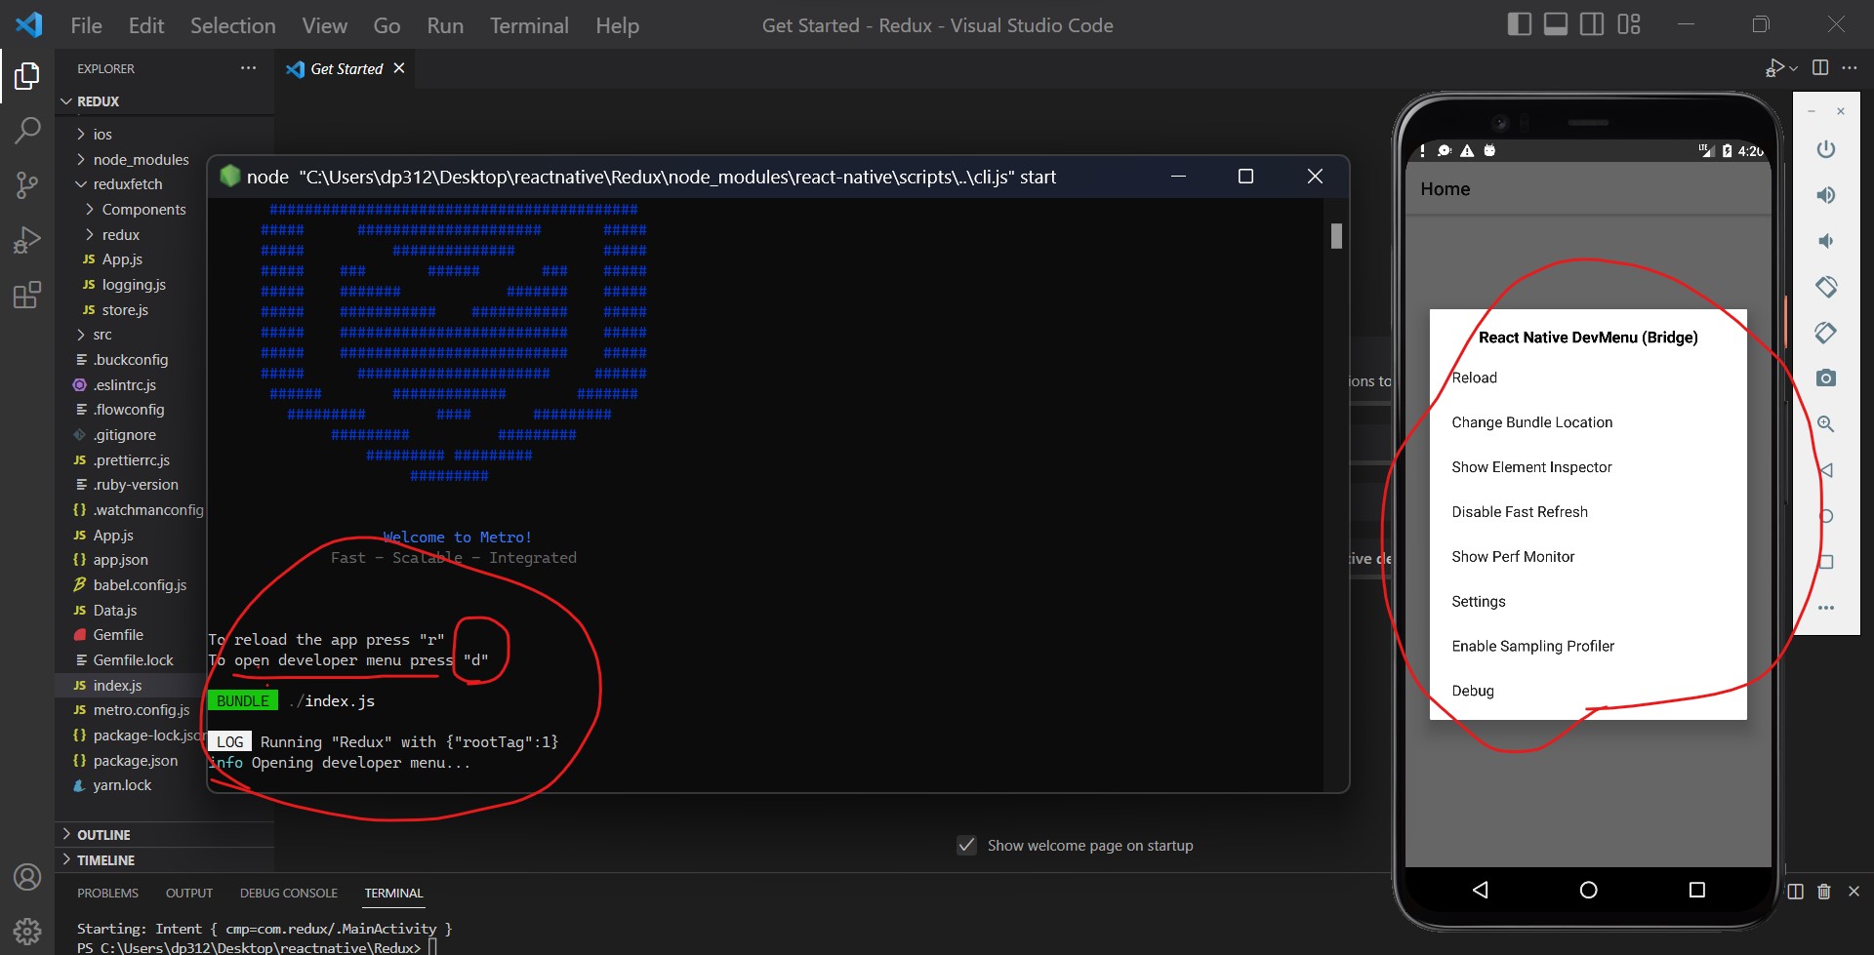Open Source Control view in activity bar

[27, 185]
